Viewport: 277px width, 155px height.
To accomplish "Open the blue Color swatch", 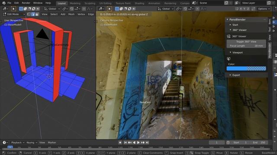I will (x=246, y=68).
